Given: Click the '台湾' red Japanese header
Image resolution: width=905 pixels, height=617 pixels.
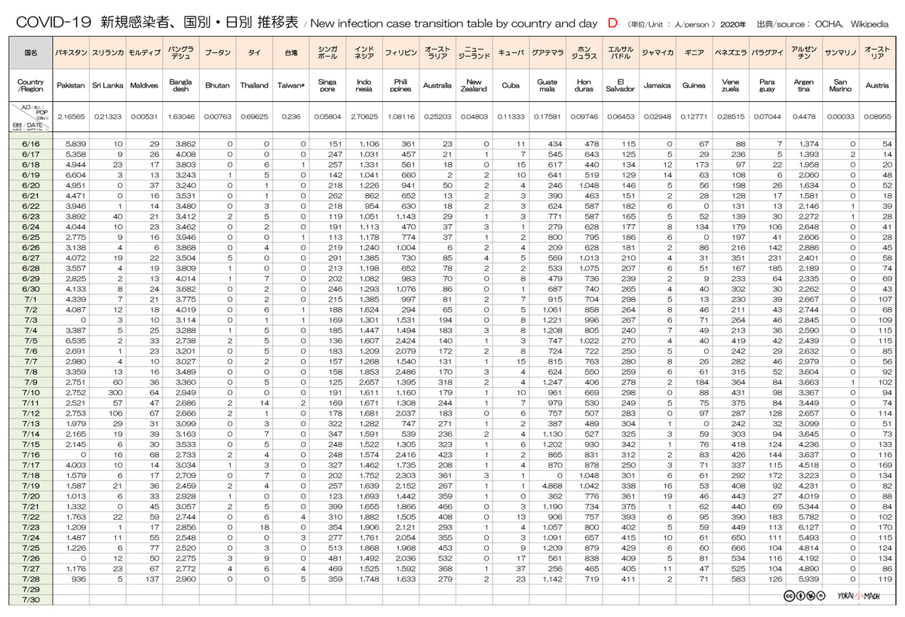Looking at the screenshot, I should (290, 54).
